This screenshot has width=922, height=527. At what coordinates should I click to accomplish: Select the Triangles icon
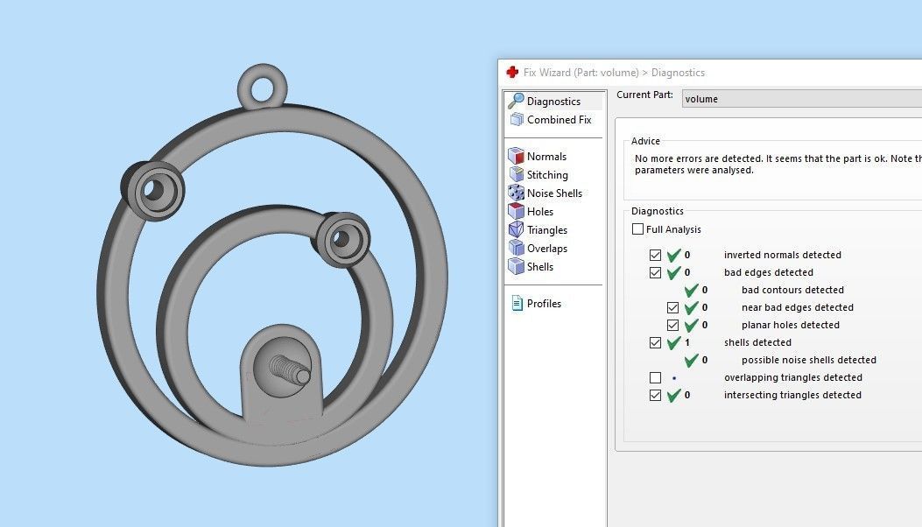(516, 229)
